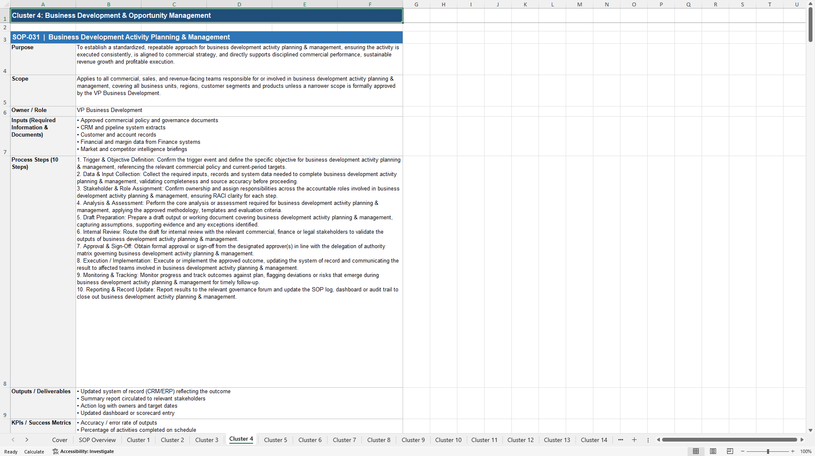Click the tab bar options dots
815x456 pixels.
[x=648, y=440]
